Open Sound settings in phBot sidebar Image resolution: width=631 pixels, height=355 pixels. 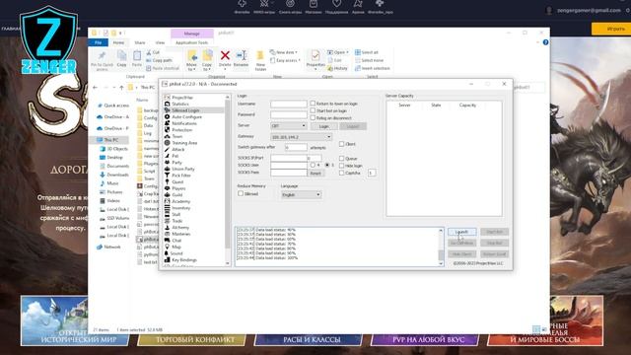tap(176, 253)
